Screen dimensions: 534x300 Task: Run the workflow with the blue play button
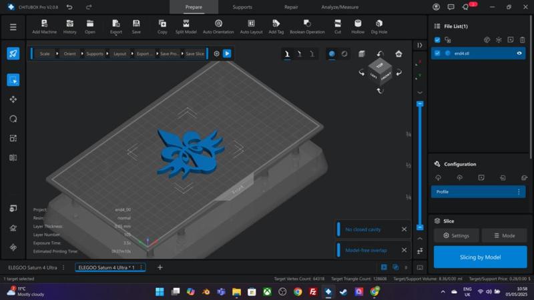(227, 54)
